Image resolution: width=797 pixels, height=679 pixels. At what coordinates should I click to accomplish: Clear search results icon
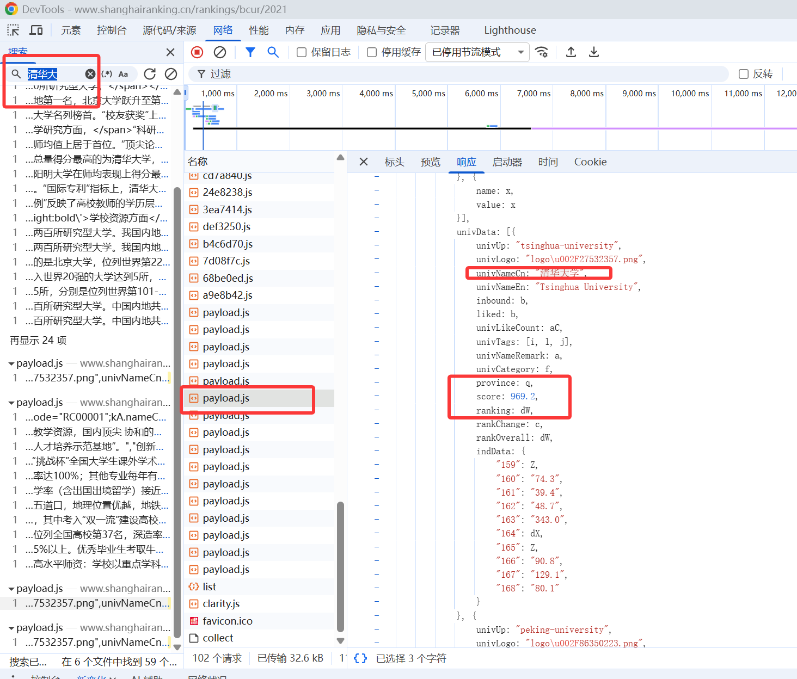tap(171, 74)
